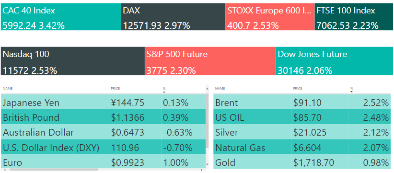The width and height of the screenshot is (394, 173).
Task: Select the Brent row in commodities table
Action: (x=302, y=103)
